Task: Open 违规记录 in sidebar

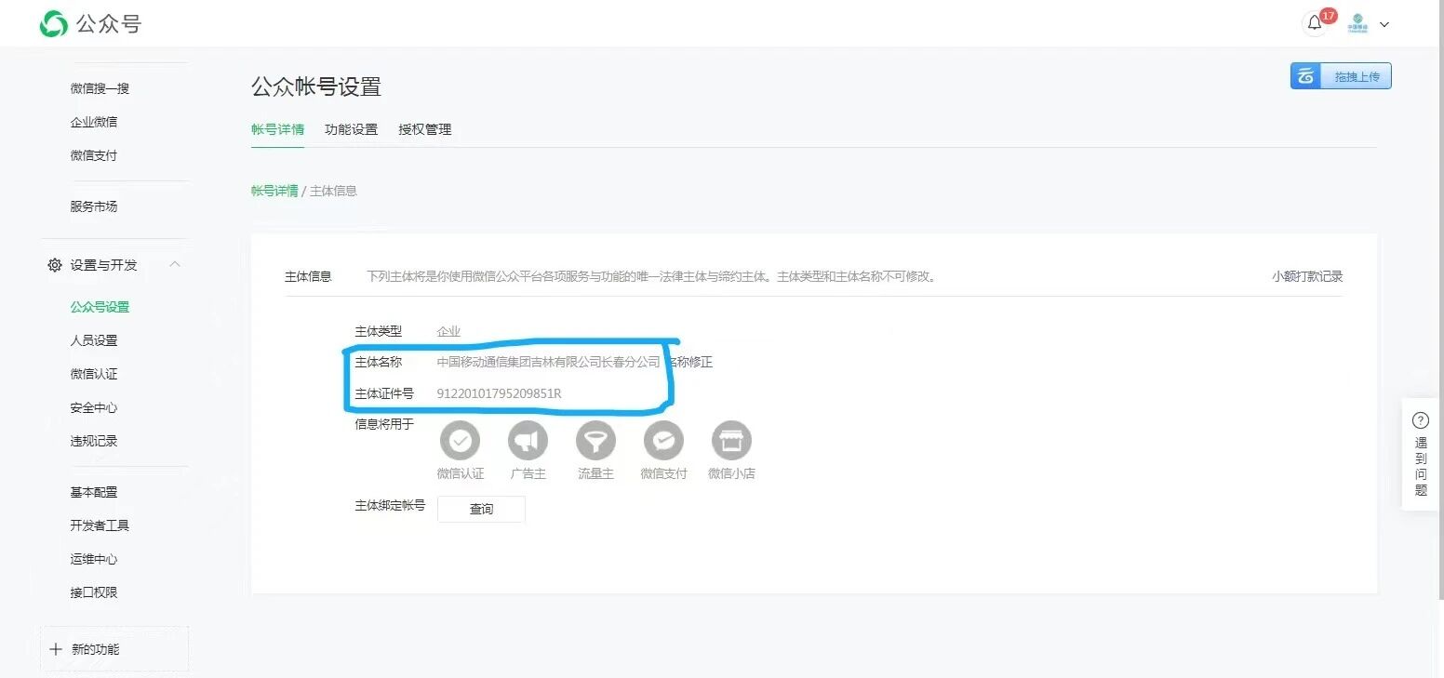Action: [x=94, y=441]
